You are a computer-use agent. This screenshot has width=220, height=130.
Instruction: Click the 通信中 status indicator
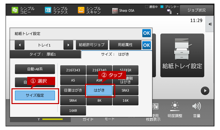pyautogui.click(x=151, y=7)
